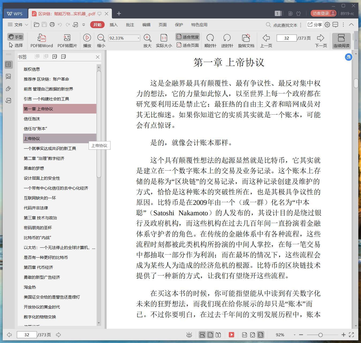361x343 pixels.
Task: Open the 页面 ribbon tab
Action: 162,25
